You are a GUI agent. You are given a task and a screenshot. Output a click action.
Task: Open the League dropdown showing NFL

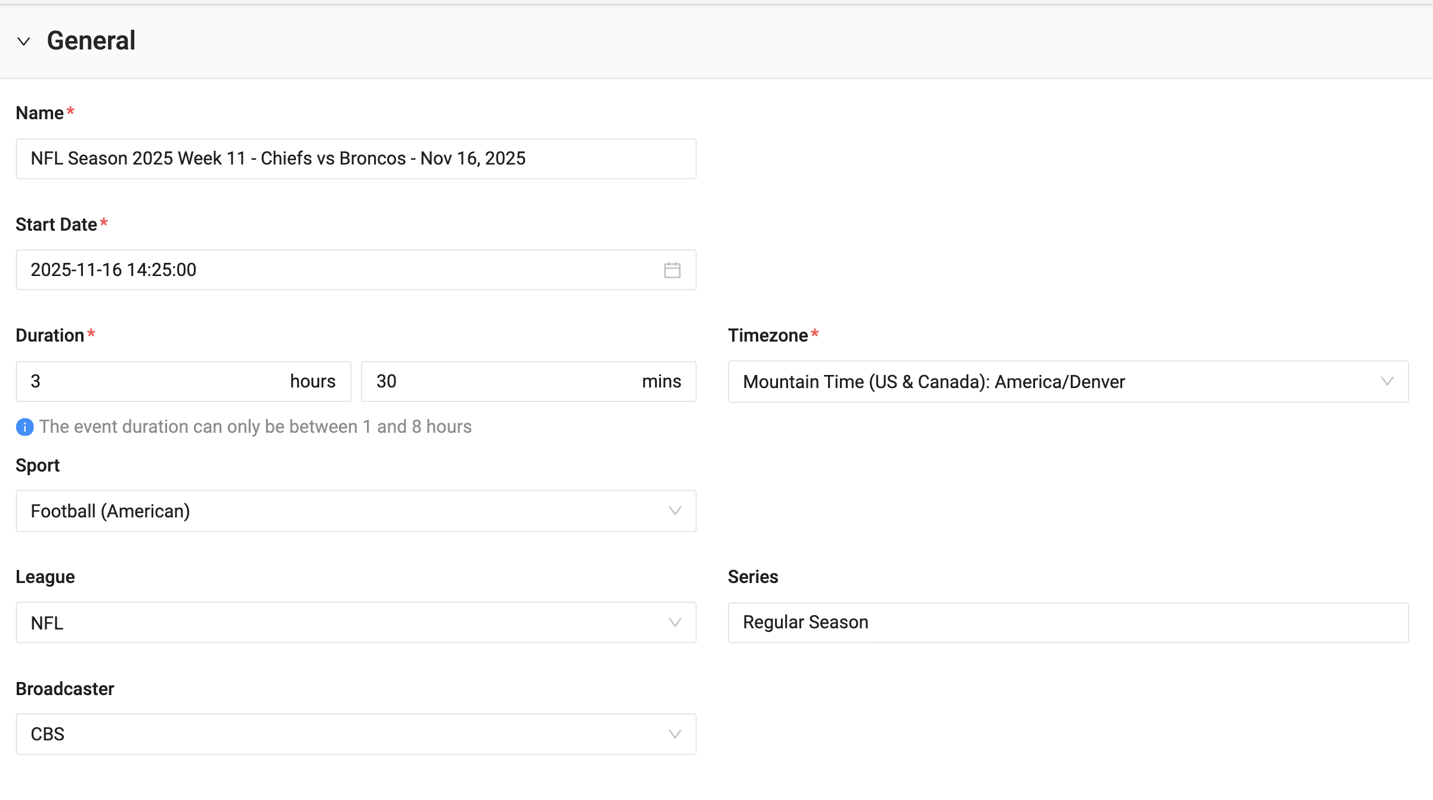click(x=340, y=622)
